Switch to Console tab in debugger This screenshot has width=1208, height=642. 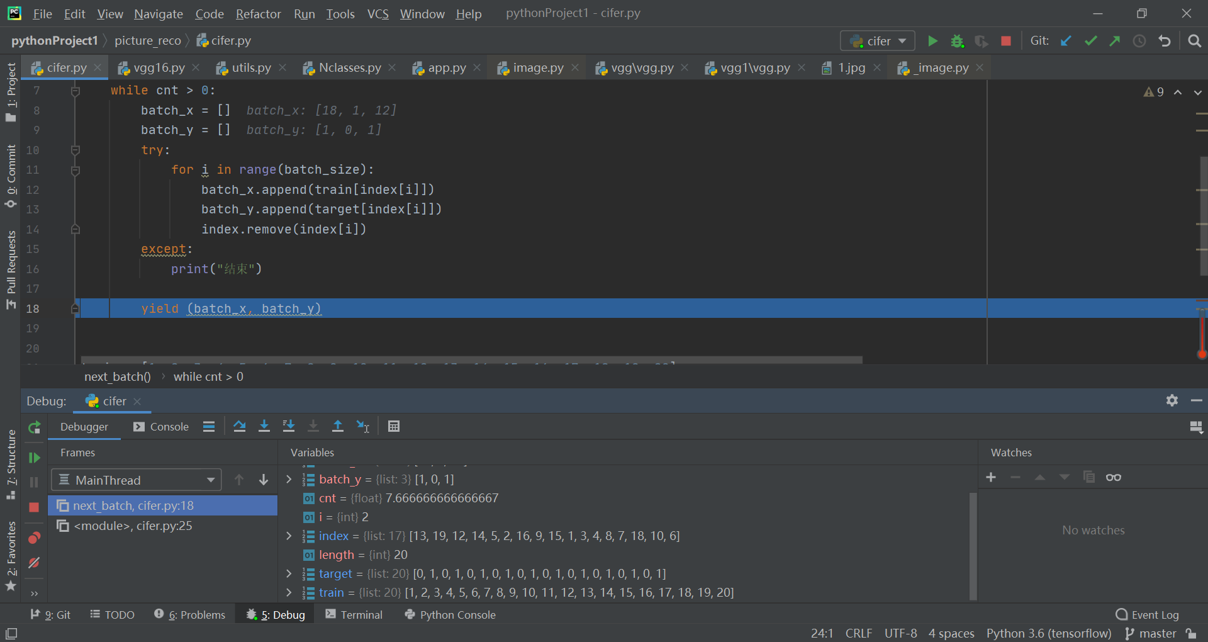coord(161,427)
